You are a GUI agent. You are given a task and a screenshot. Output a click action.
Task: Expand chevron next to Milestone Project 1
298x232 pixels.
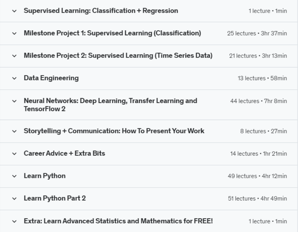pyautogui.click(x=14, y=33)
